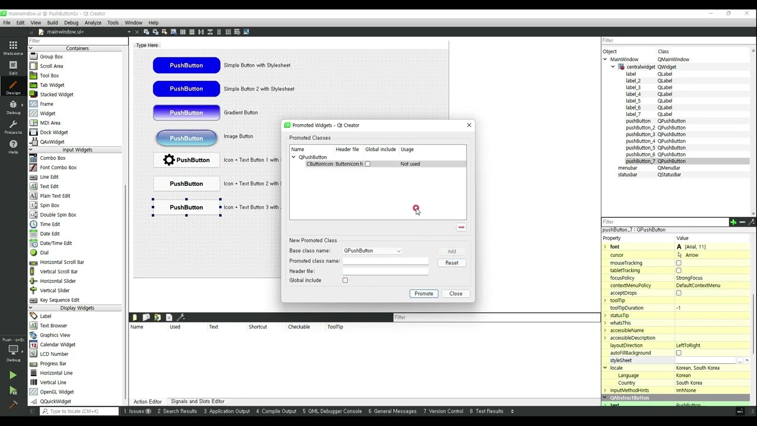This screenshot has height=426, width=757.
Task: Open the File menu
Action: [7, 22]
